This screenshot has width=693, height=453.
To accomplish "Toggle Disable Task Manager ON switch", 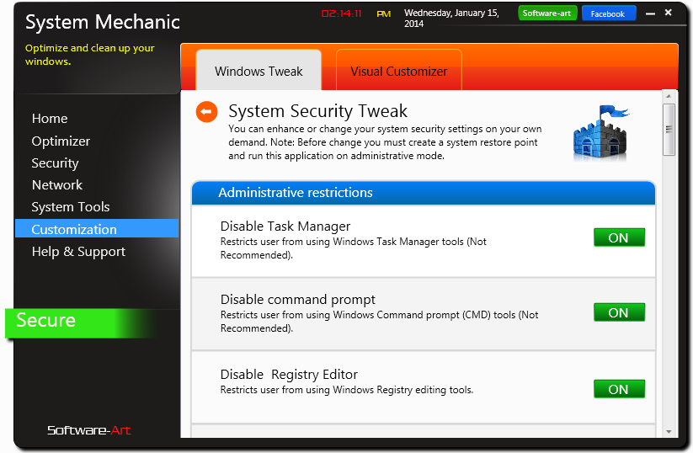I will click(x=619, y=237).
